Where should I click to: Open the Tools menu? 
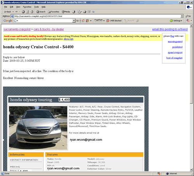point(36,7)
